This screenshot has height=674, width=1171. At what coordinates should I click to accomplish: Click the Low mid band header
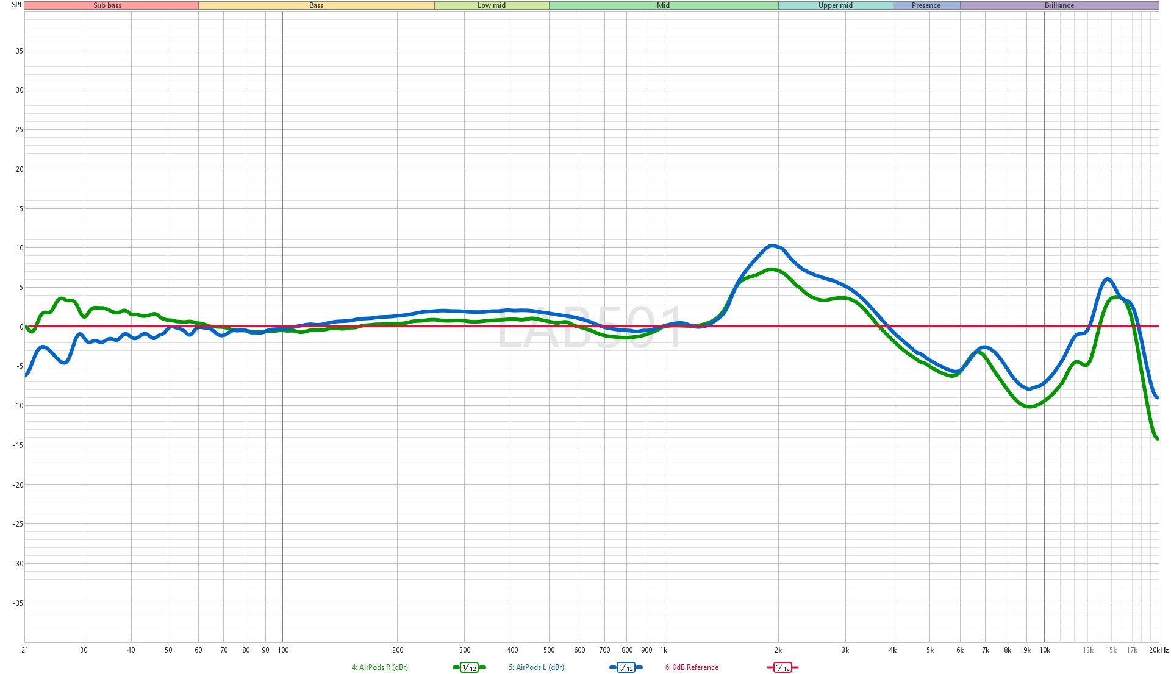click(491, 5)
